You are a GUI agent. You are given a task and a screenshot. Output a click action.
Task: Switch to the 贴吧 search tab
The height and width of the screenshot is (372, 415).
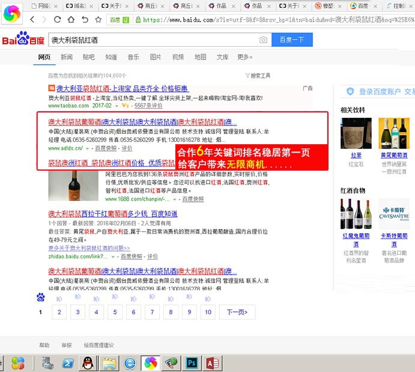pyautogui.click(x=89, y=57)
